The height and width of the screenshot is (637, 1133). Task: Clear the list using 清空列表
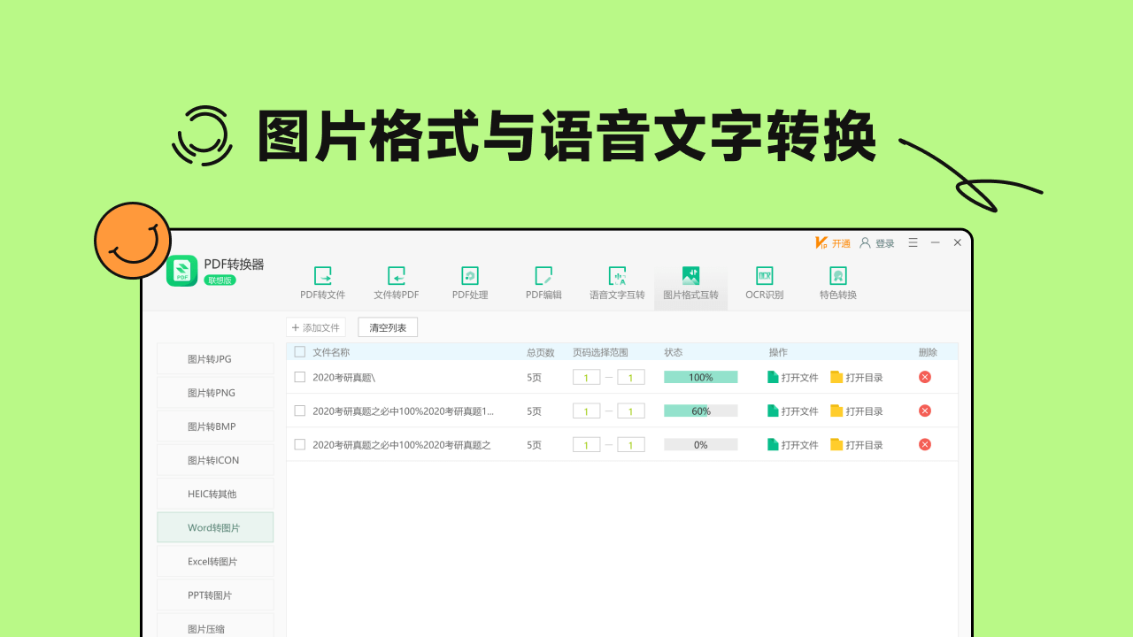pyautogui.click(x=387, y=326)
